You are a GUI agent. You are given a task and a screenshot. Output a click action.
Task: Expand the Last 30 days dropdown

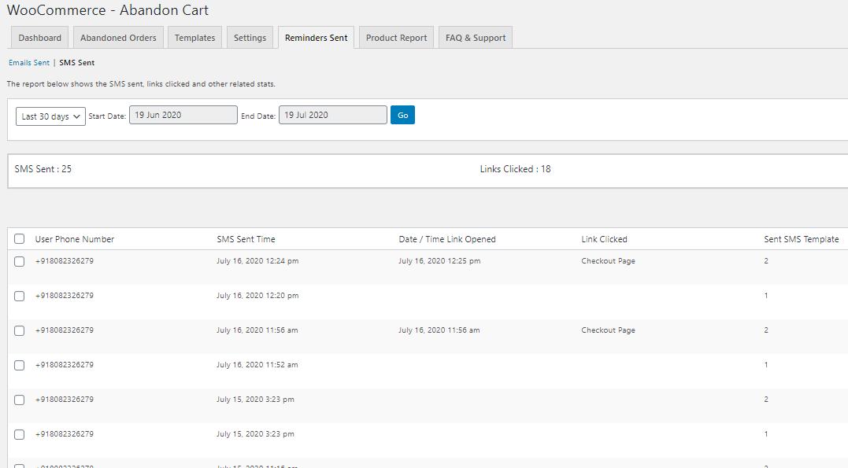click(x=50, y=116)
